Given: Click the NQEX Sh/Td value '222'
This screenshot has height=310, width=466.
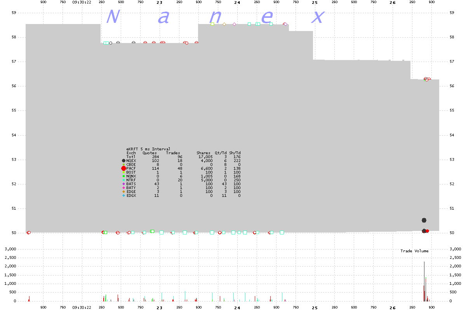Looking at the screenshot, I should (237, 160).
